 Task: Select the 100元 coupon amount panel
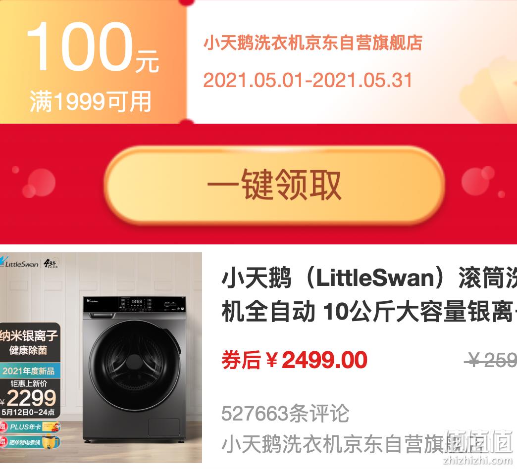[93, 62]
